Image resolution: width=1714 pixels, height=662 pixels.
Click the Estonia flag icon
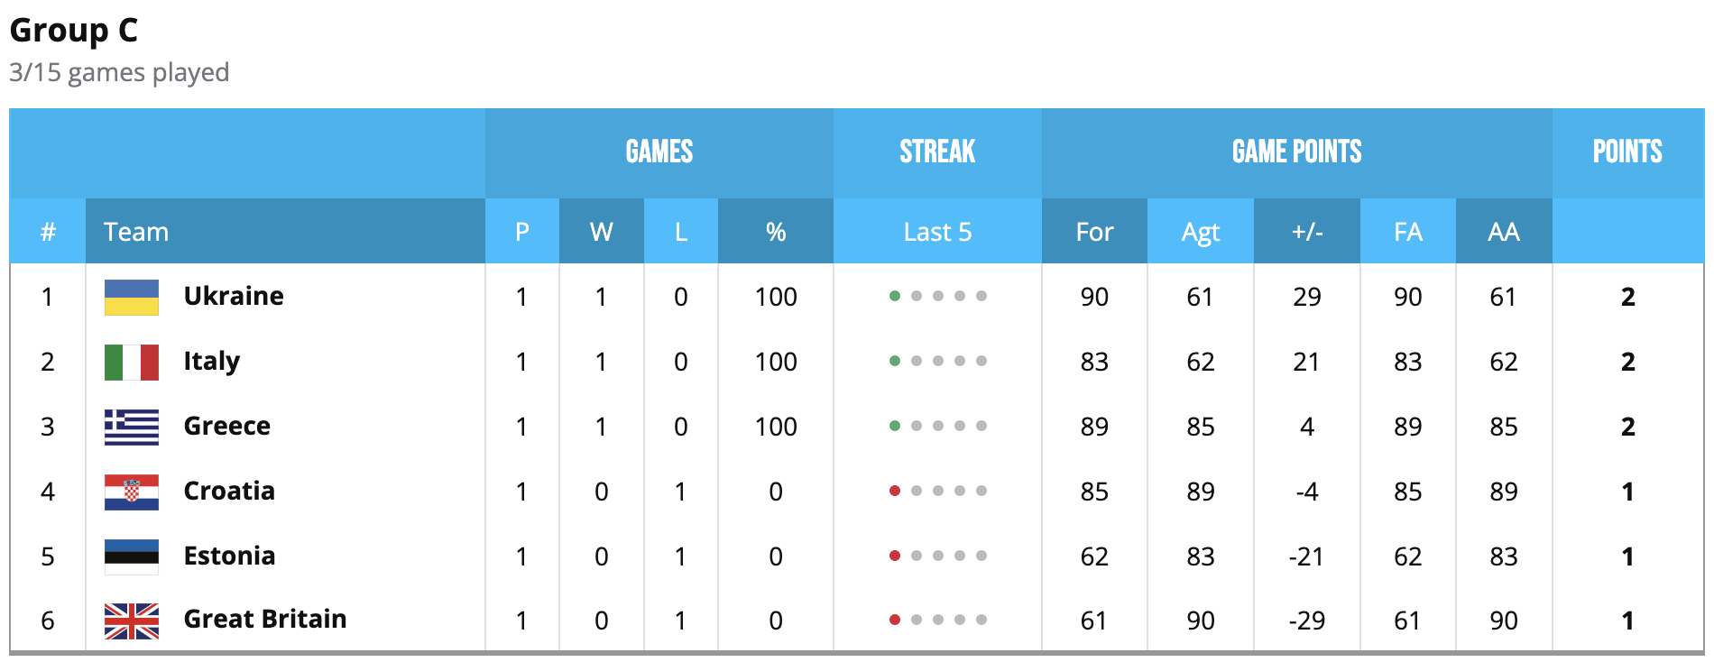[132, 556]
